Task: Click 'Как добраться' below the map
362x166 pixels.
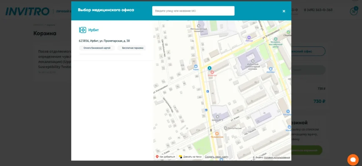Action: [165, 157]
